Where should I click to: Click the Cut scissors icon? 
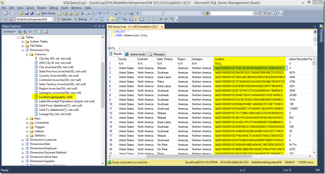coord(82,13)
